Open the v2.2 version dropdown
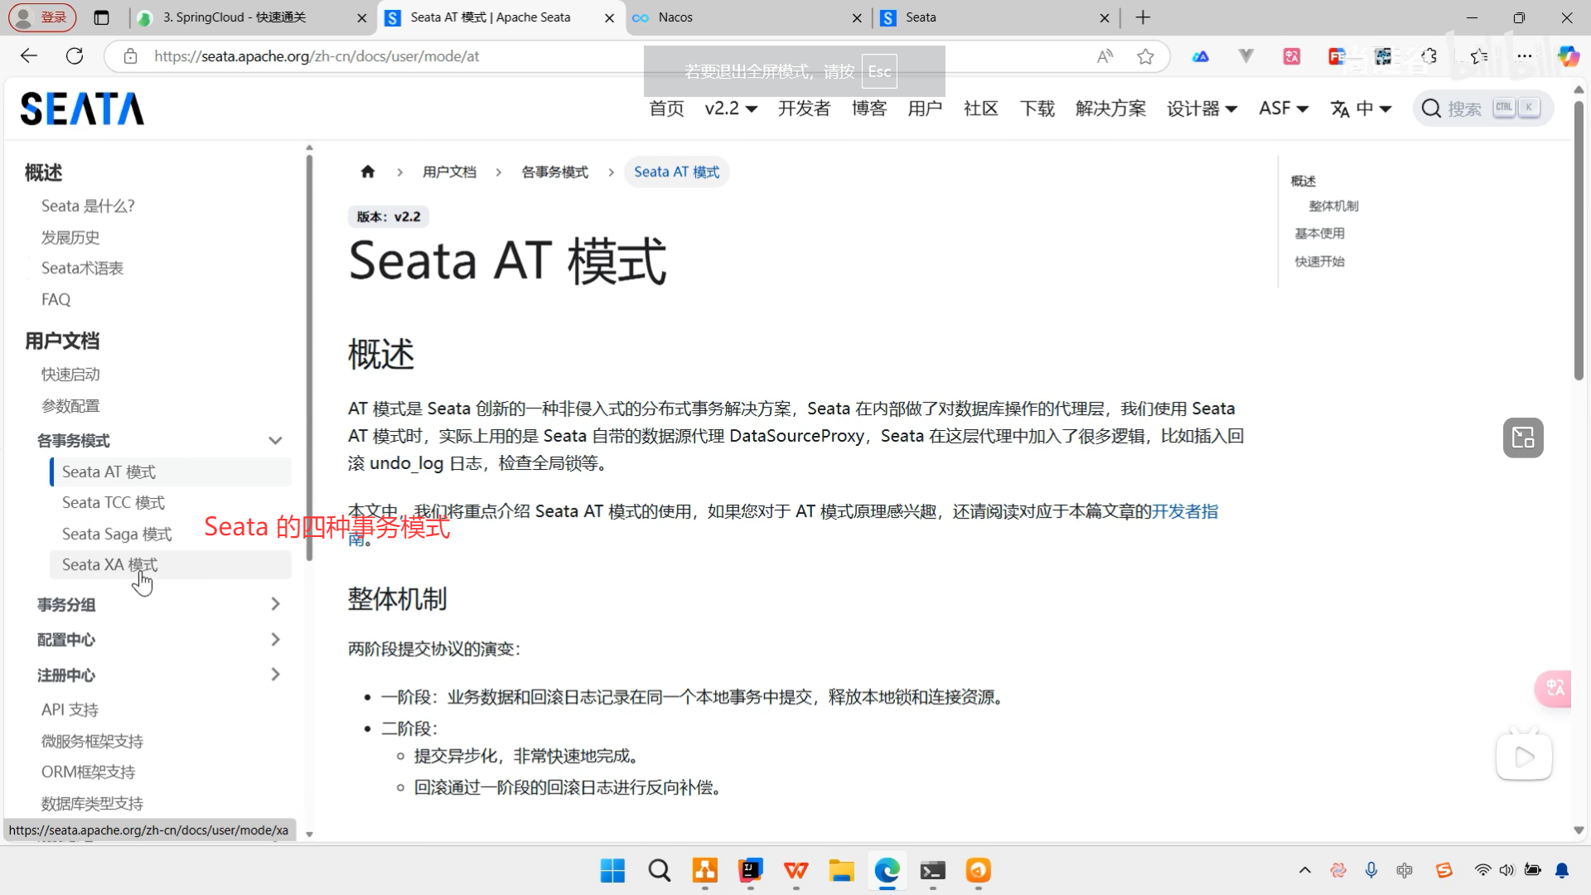1591x895 pixels. 730,109
